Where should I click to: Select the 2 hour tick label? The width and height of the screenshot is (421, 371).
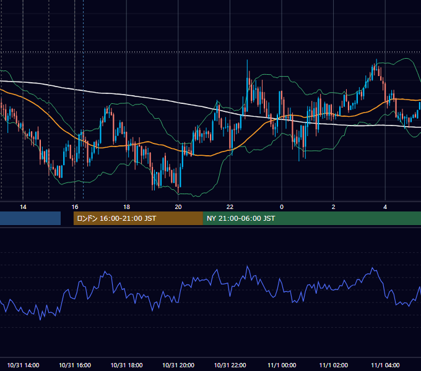[333, 207]
